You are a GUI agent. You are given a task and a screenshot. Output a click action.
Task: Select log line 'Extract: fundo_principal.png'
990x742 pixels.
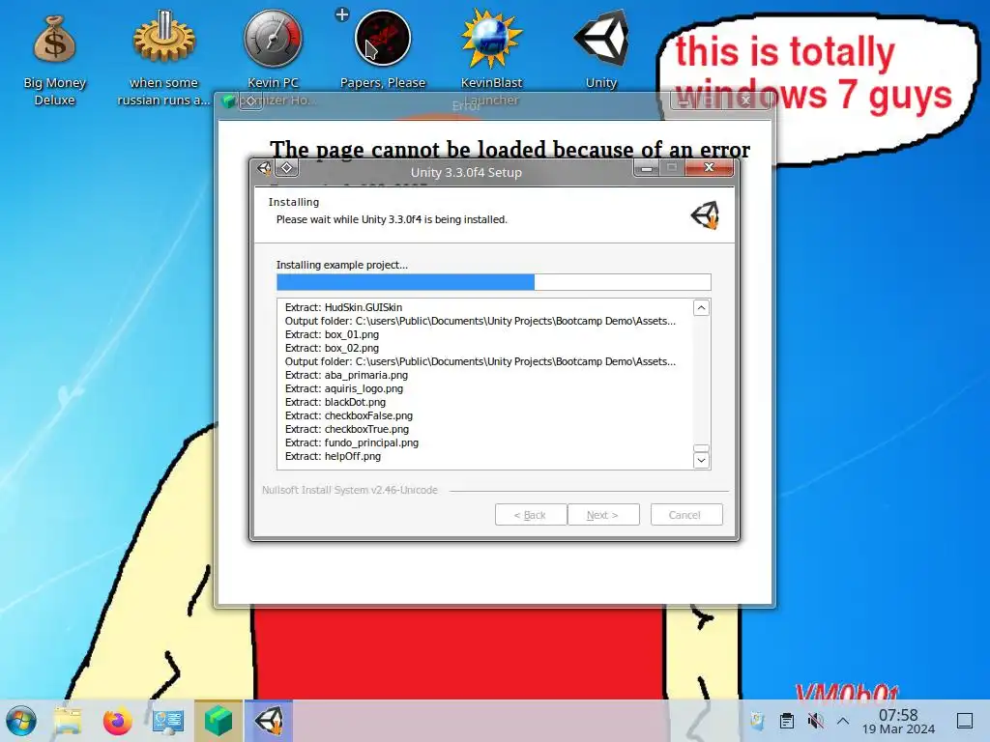pos(352,442)
